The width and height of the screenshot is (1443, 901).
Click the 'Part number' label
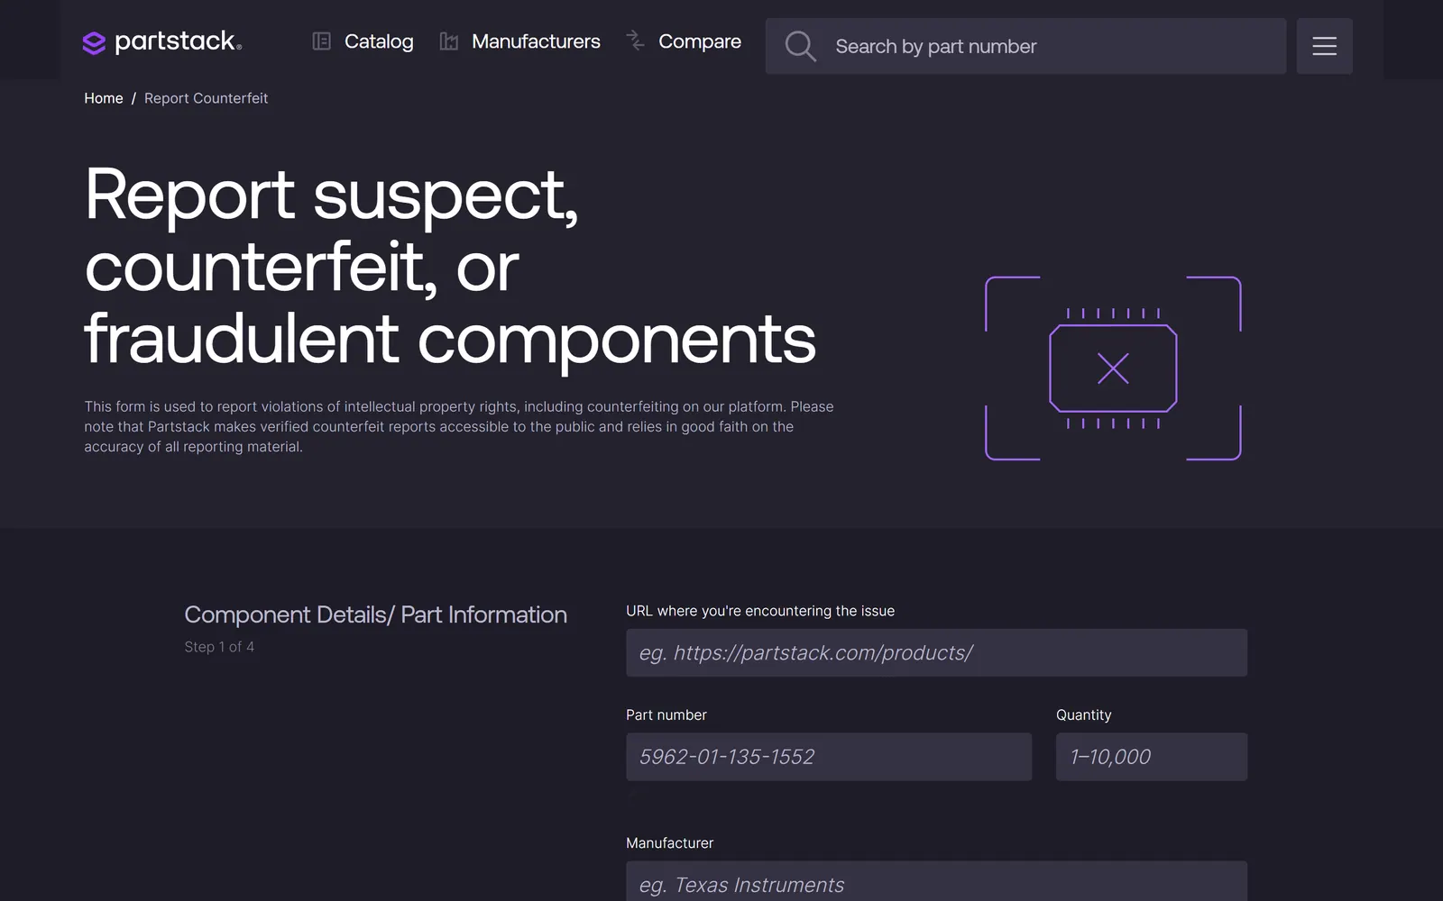(666, 714)
